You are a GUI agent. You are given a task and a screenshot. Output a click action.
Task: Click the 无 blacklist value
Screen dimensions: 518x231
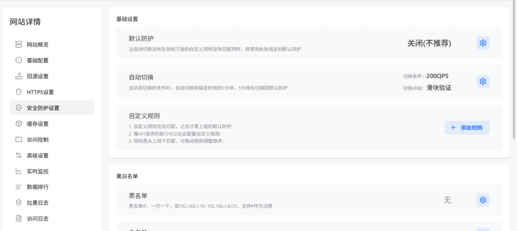tap(447, 200)
